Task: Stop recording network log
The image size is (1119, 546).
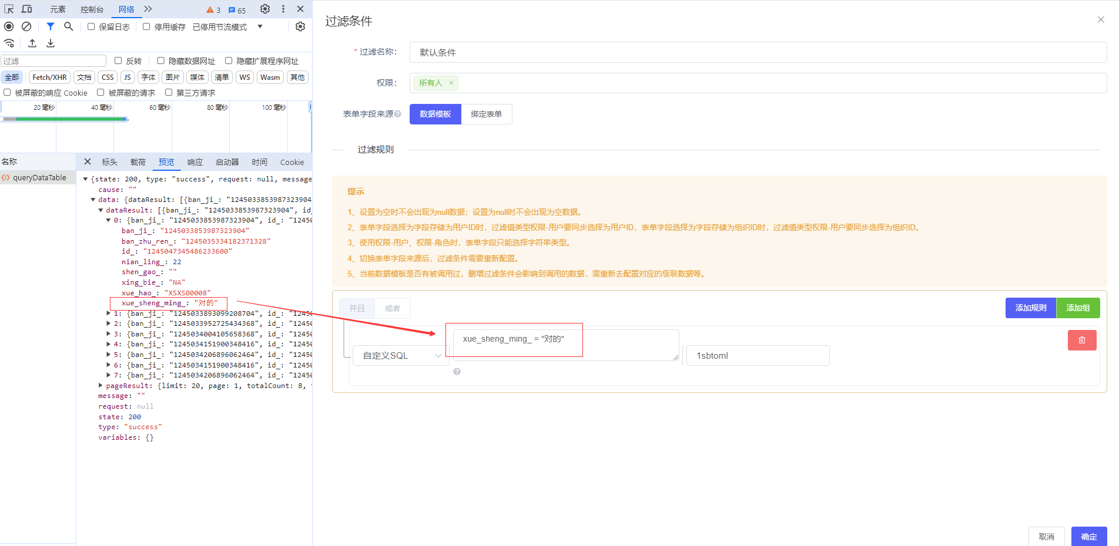Action: tap(9, 26)
